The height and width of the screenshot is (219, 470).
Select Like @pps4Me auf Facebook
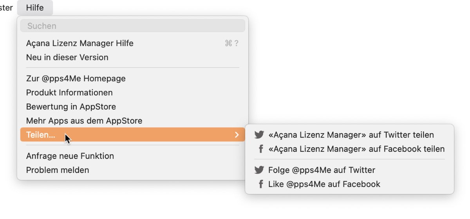click(349, 184)
